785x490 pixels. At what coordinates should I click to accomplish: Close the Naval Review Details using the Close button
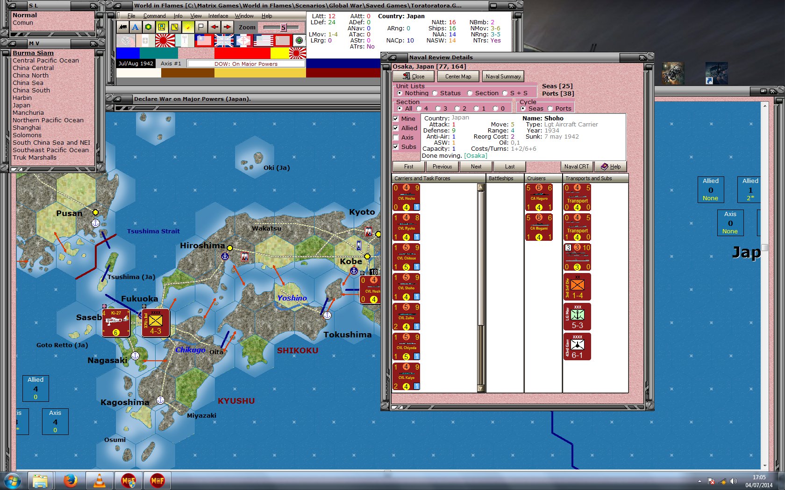point(414,77)
